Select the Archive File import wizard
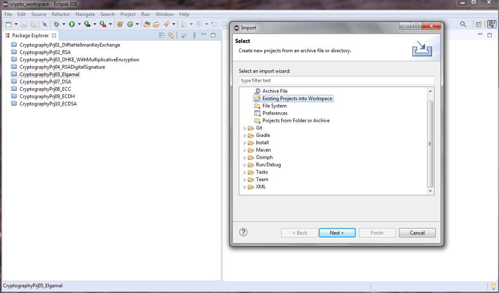 (x=274, y=91)
